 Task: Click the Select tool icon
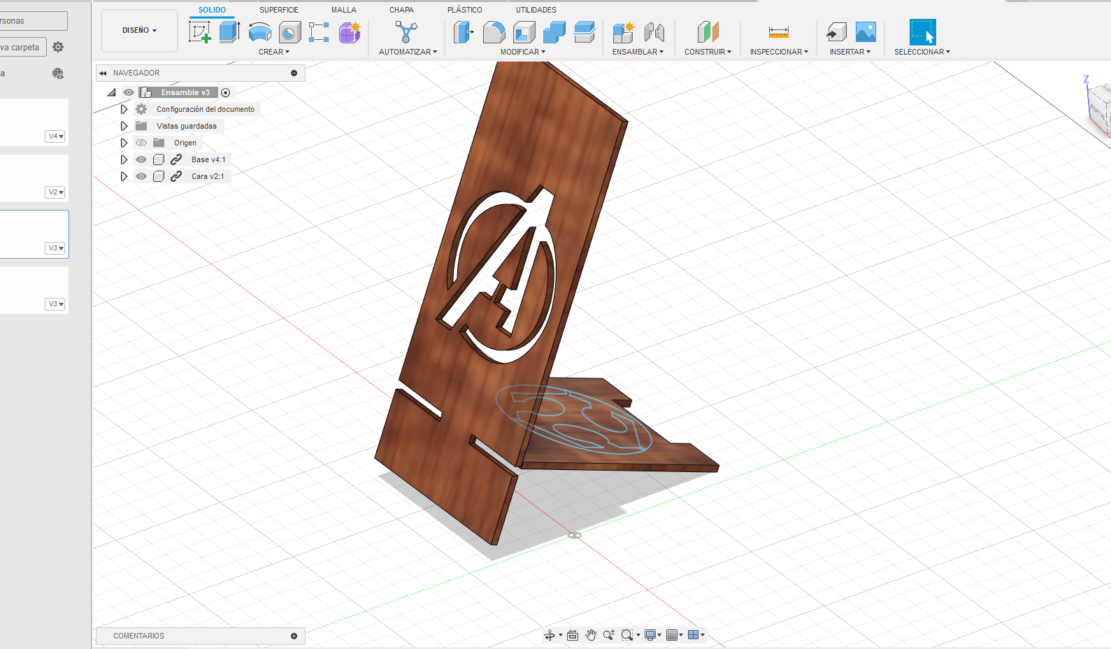coord(922,32)
